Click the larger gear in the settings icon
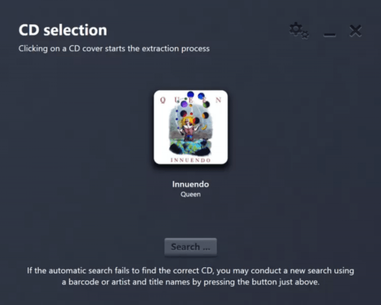Screen dimensions: 381x305 (x=295, y=28)
